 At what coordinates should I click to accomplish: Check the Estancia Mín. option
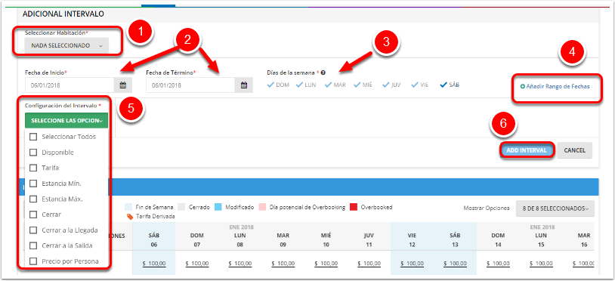click(x=33, y=184)
